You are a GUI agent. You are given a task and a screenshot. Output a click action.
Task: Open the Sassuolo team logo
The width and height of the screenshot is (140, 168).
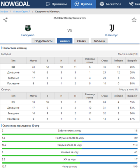pyautogui.click(x=28, y=28)
